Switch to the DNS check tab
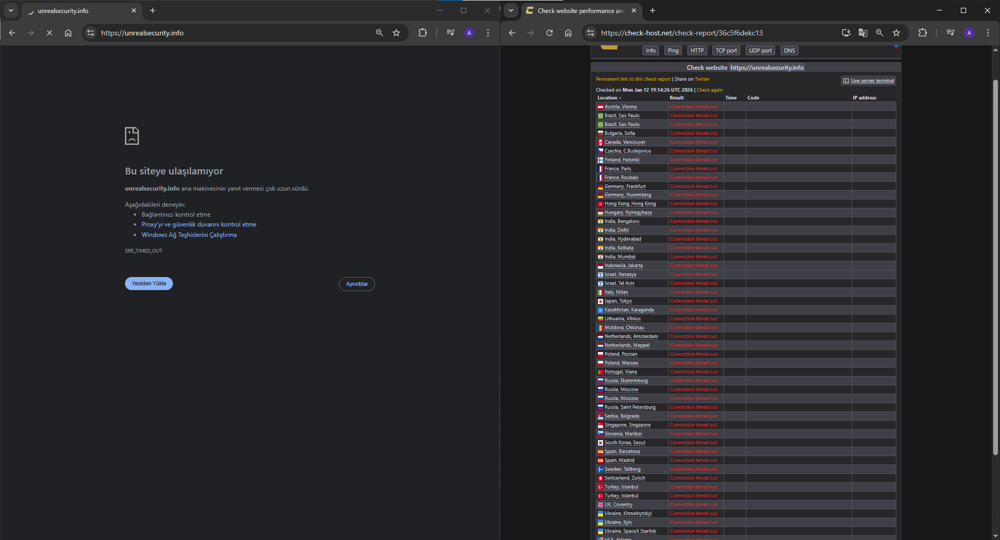Viewport: 1000px width, 540px height. pyautogui.click(x=790, y=51)
